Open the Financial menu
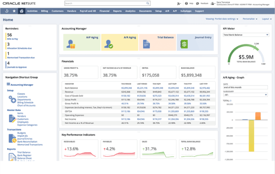Image resolution: width=275 pixels, height=174 pixels. 104,11
